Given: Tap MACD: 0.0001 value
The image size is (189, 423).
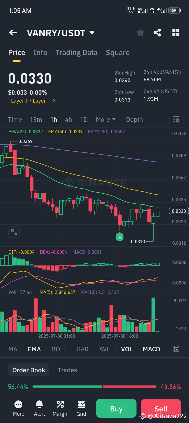Looking at the screenshot, I should pos(87,252).
